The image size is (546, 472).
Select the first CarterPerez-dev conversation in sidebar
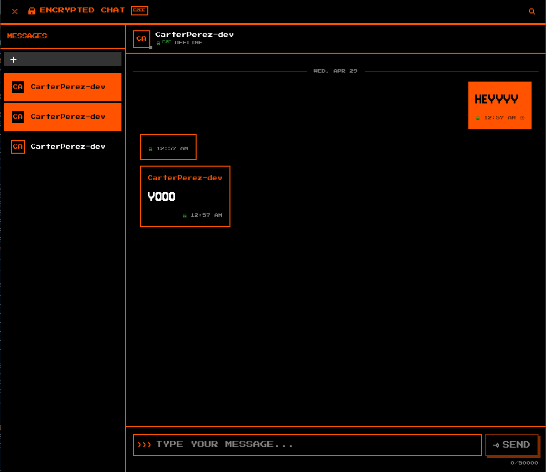[x=63, y=87]
